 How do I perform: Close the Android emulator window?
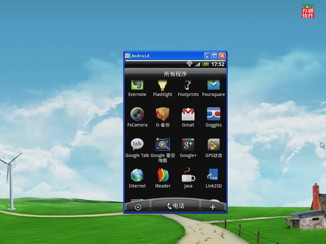pyautogui.click(x=222, y=56)
